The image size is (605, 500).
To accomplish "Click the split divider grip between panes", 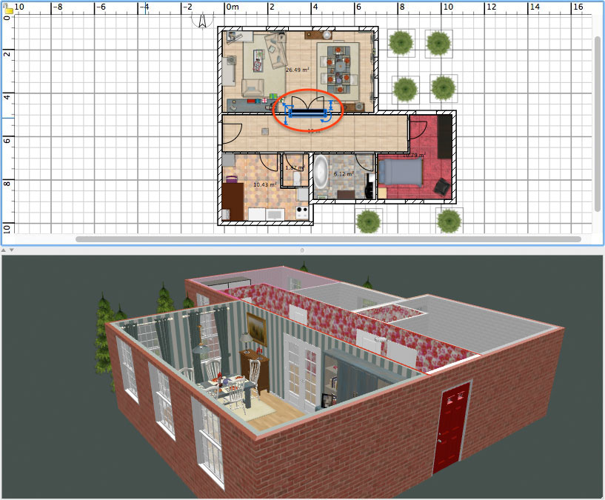I will click(x=302, y=250).
